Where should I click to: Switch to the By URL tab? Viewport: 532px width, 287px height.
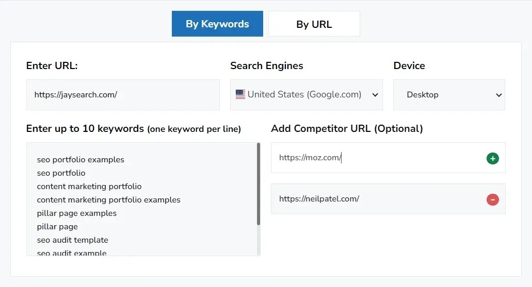click(x=314, y=24)
